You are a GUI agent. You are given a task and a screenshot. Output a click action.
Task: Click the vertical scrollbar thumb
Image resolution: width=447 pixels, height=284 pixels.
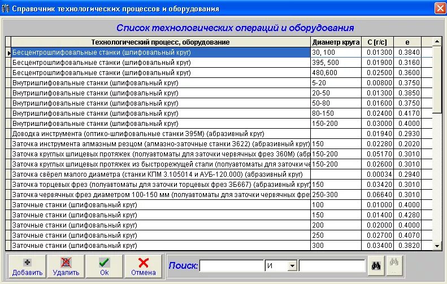pos(437,80)
